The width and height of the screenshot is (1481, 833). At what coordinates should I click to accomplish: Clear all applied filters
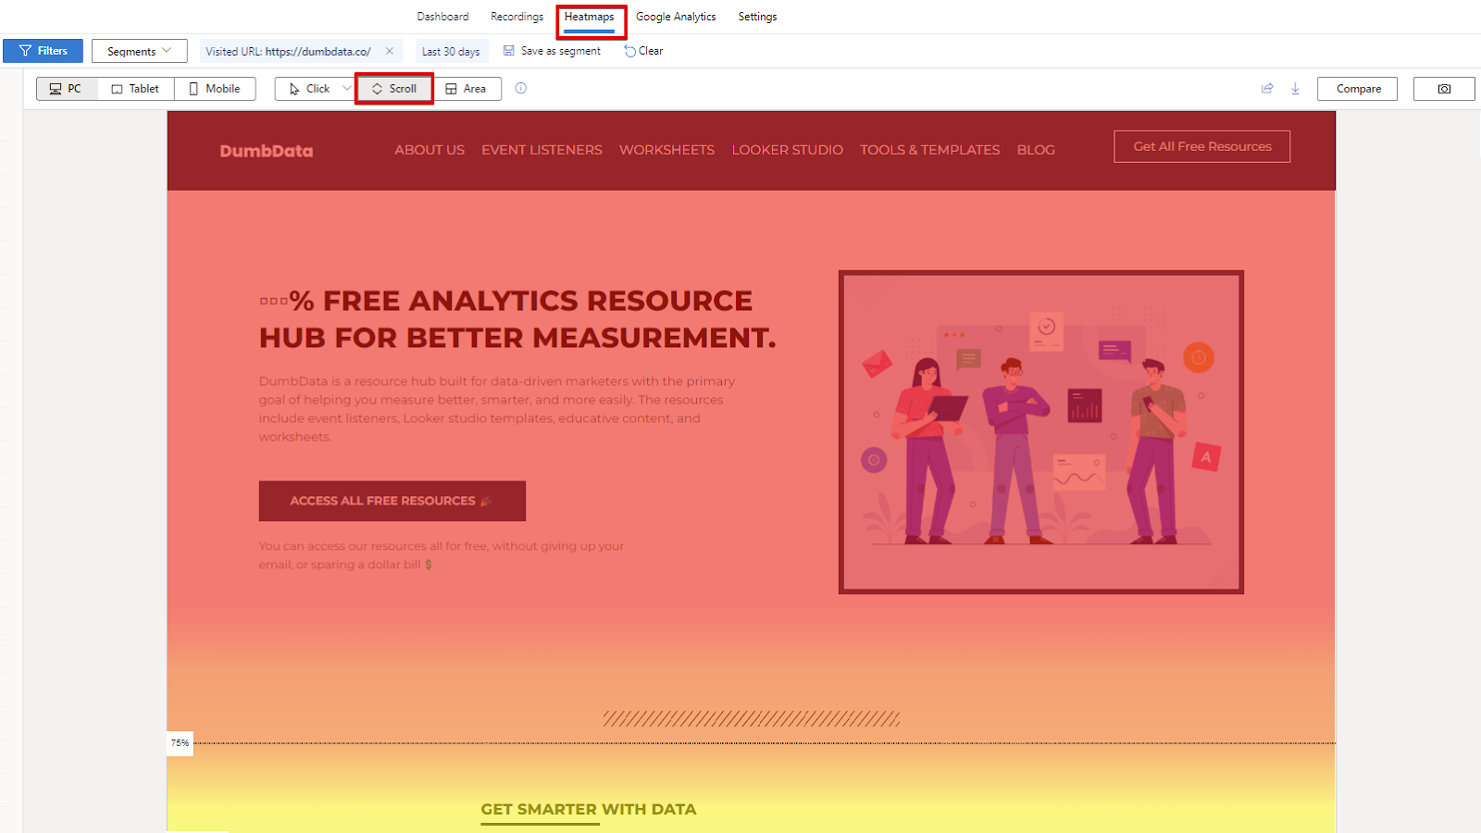pos(644,51)
